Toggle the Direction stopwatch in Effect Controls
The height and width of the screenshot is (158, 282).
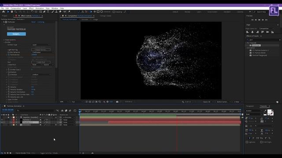click(9, 75)
